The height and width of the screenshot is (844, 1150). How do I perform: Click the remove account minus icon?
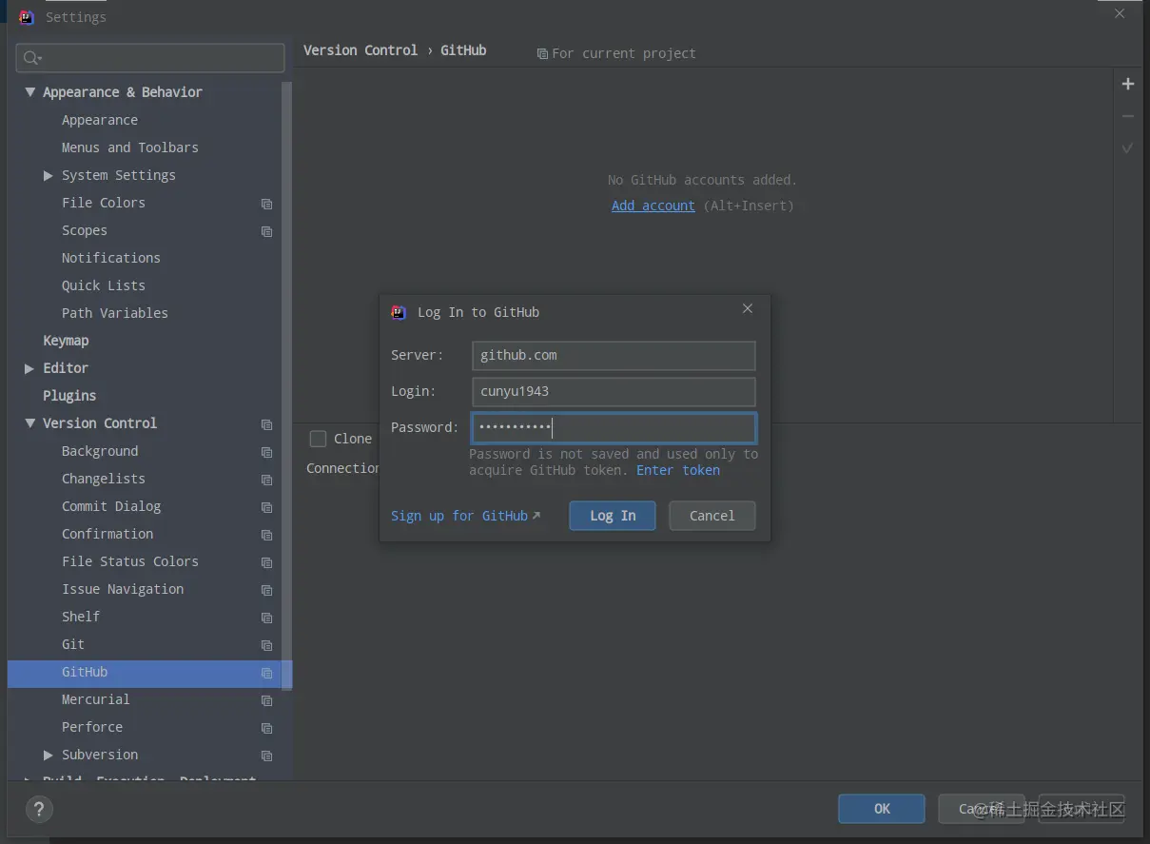pos(1128,116)
